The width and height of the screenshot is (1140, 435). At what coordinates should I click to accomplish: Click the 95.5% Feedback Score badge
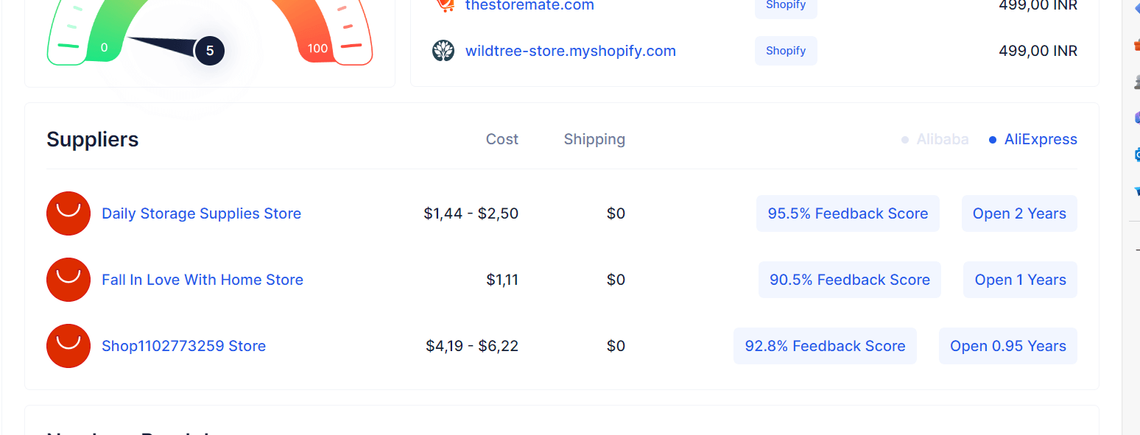(x=848, y=213)
